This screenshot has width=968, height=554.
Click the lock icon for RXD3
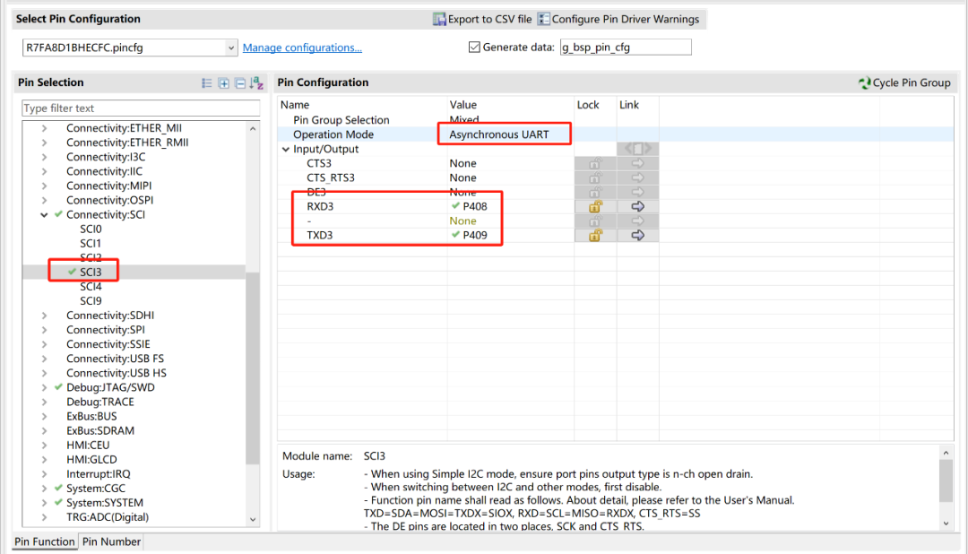(595, 206)
